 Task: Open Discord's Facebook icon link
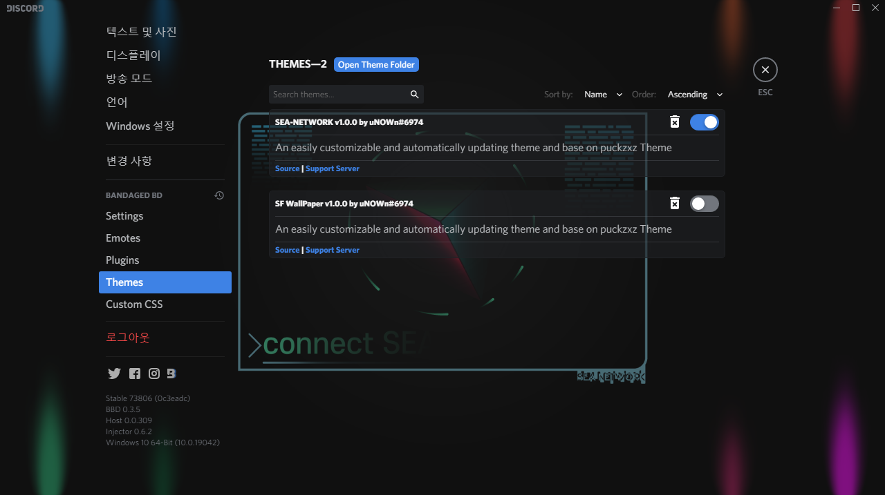point(135,373)
